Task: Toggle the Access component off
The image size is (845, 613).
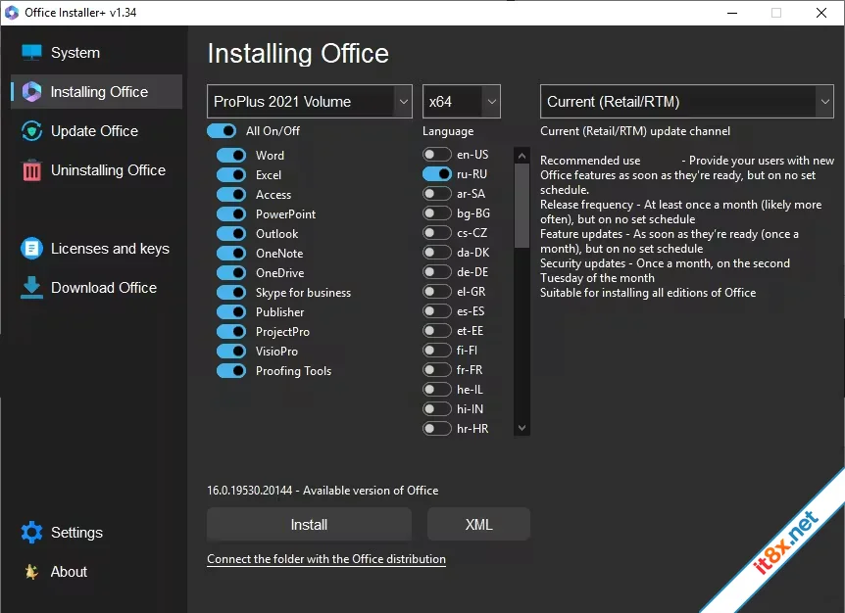Action: point(231,194)
